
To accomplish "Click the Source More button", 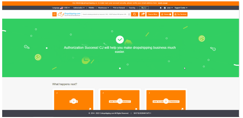I will (152, 14).
